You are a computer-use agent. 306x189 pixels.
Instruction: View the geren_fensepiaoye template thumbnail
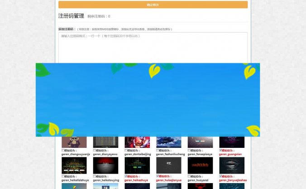pyautogui.click(x=200, y=142)
